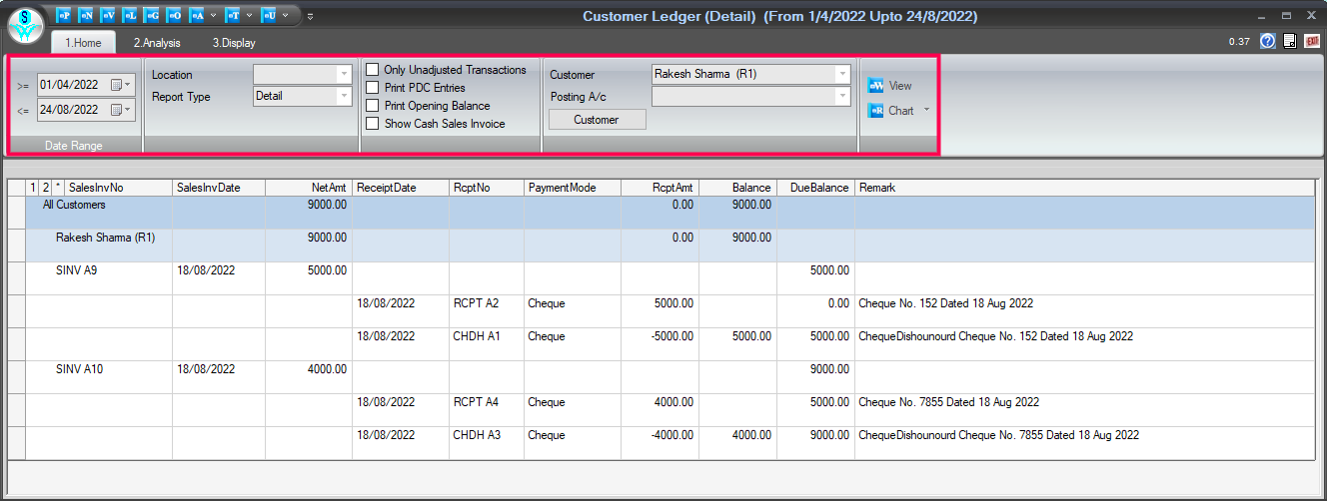
Task: Toggle Show Cash Sales Invoice checkbox
Action: (373, 124)
